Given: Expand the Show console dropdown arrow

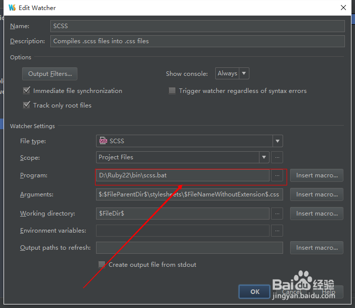Looking at the screenshot, I should pos(244,73).
